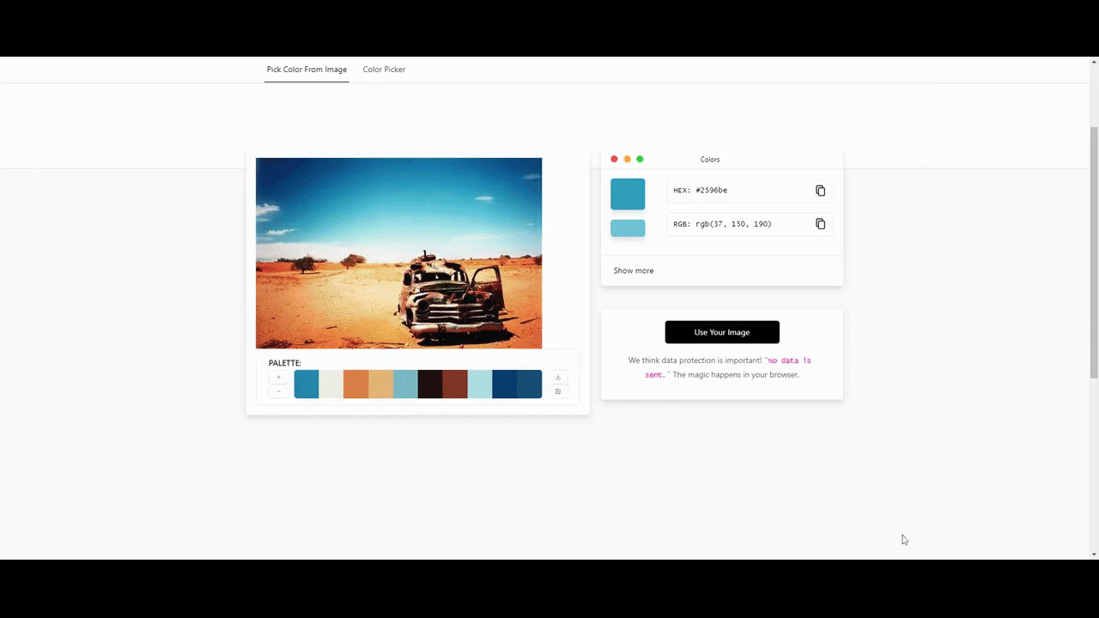Copy the RGB color value
1099x618 pixels.
820,224
